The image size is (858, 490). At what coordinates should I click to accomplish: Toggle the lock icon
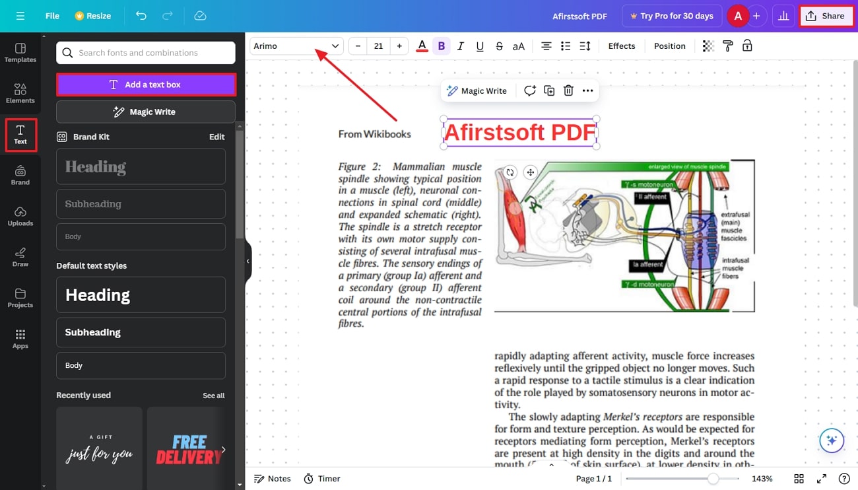pyautogui.click(x=747, y=46)
